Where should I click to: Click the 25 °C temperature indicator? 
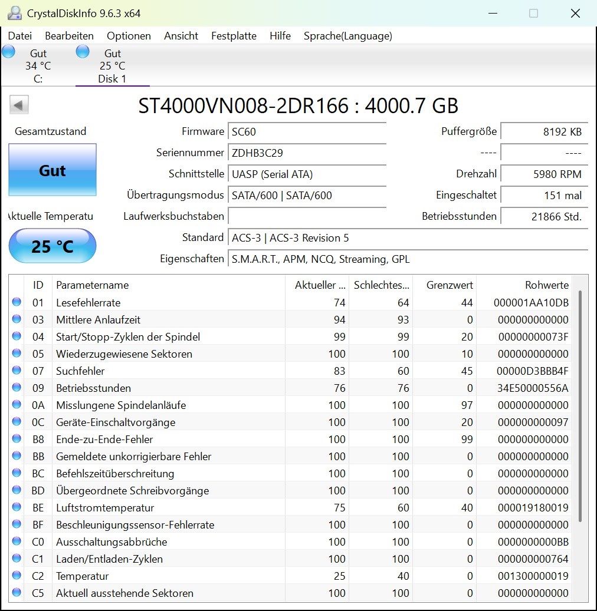click(52, 246)
